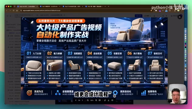Go to browser home page
This screenshot has width=192, height=109.
point(17,11)
